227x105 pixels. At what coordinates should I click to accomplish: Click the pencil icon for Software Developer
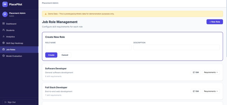(x=194, y=72)
